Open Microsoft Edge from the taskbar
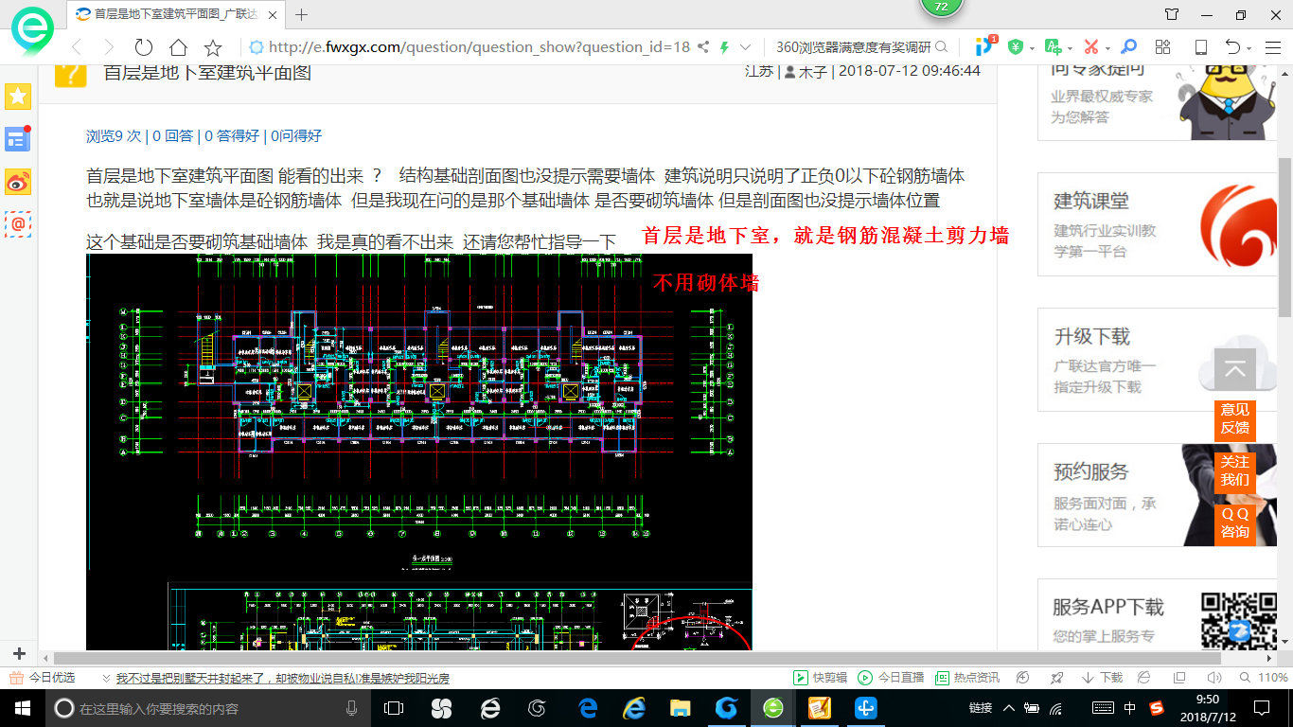Screen dimensions: 1293x727 pyautogui.click(x=587, y=708)
